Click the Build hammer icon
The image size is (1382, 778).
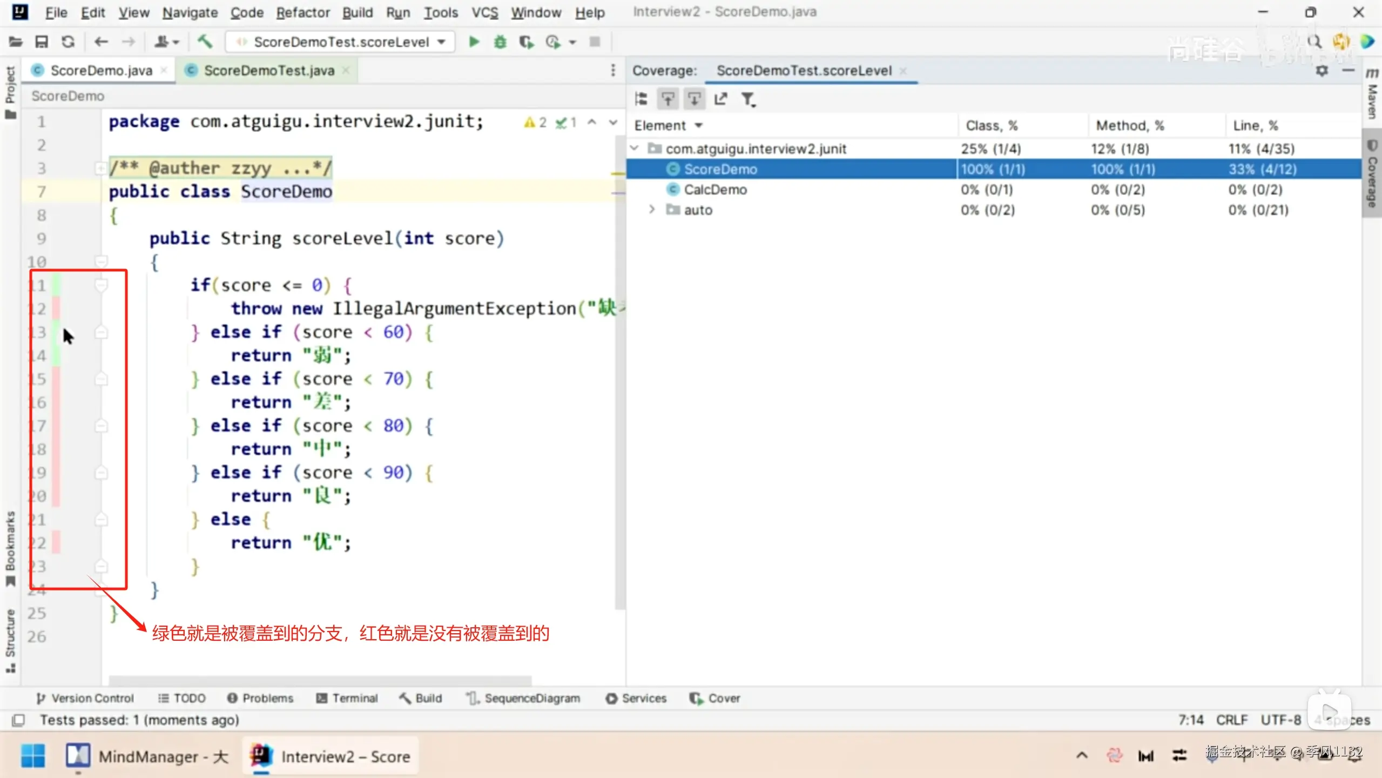click(x=205, y=42)
